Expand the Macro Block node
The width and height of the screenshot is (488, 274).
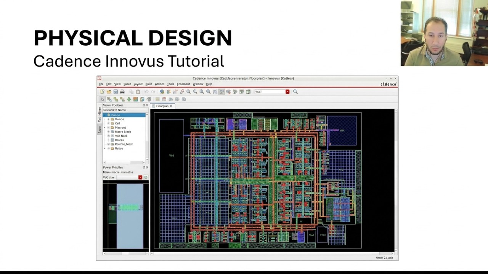click(108, 132)
